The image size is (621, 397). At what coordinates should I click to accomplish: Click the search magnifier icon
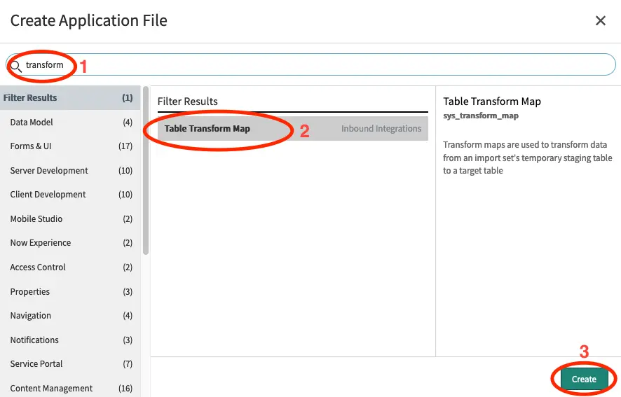(x=15, y=65)
